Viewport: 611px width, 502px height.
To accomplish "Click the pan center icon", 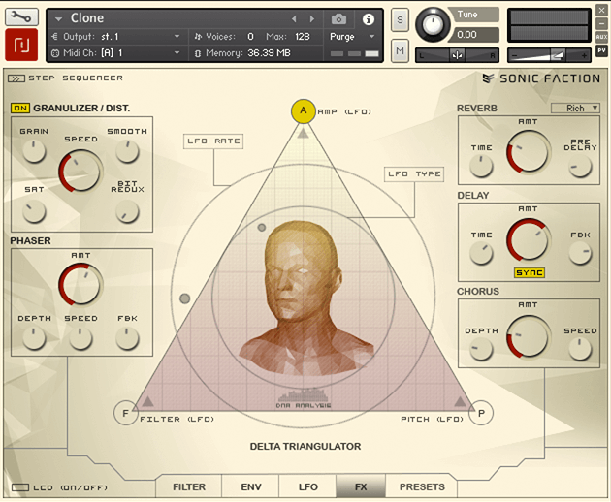I will pyautogui.click(x=457, y=55).
